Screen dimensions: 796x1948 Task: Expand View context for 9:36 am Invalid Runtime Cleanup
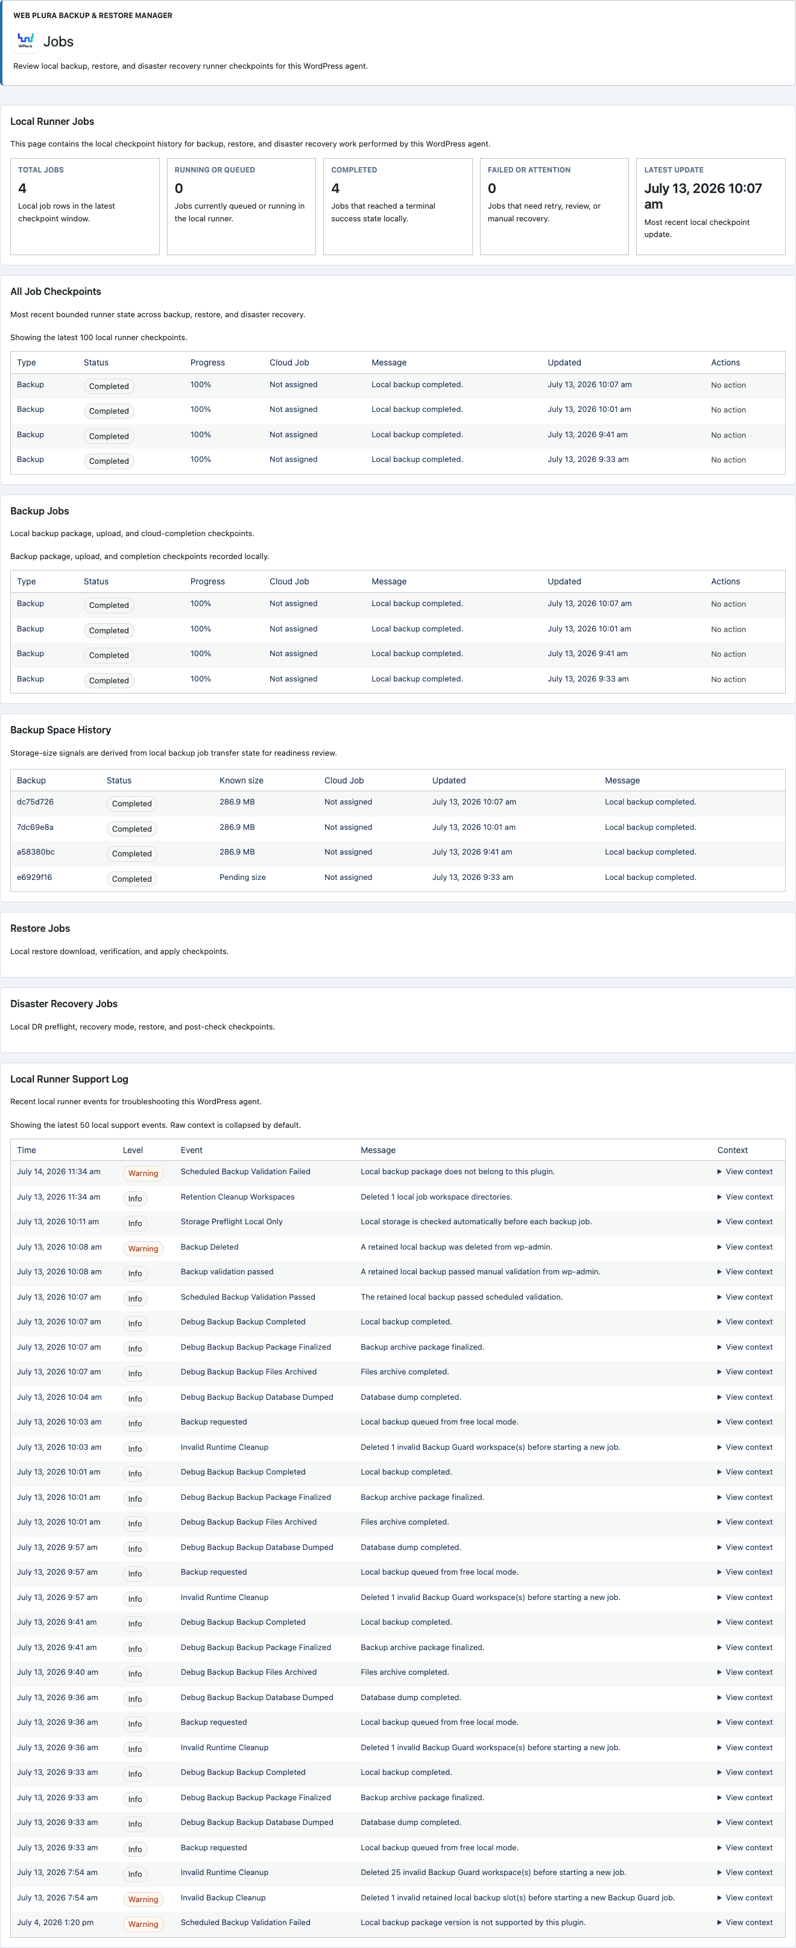745,1747
